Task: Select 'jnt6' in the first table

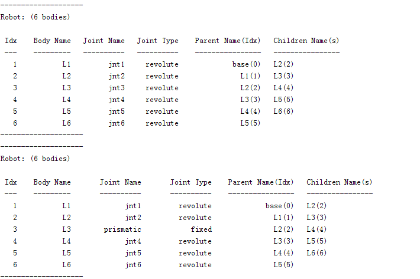Action: [x=117, y=123]
